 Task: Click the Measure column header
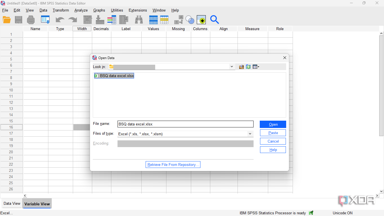252,29
